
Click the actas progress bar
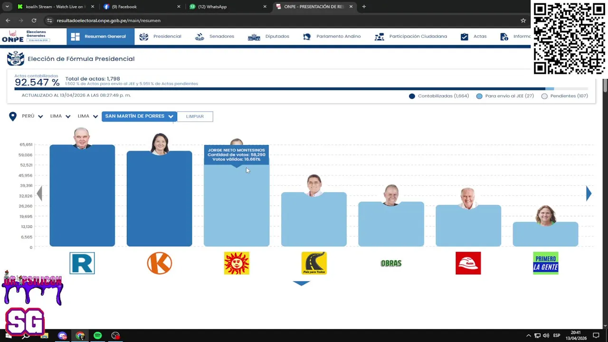[301, 89]
